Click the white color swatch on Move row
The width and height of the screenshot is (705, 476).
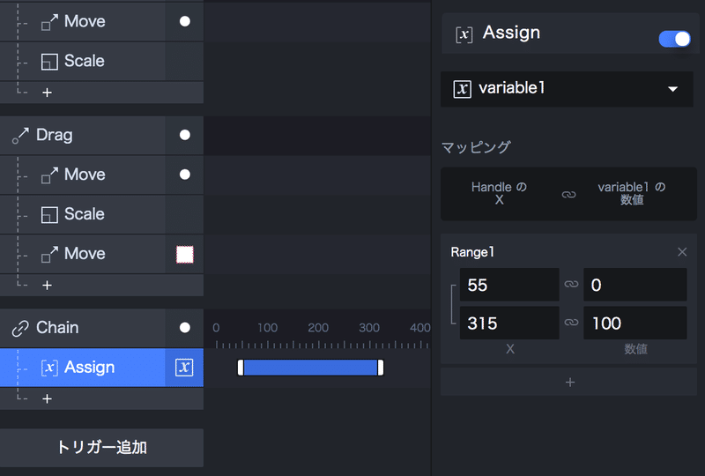[x=185, y=254]
